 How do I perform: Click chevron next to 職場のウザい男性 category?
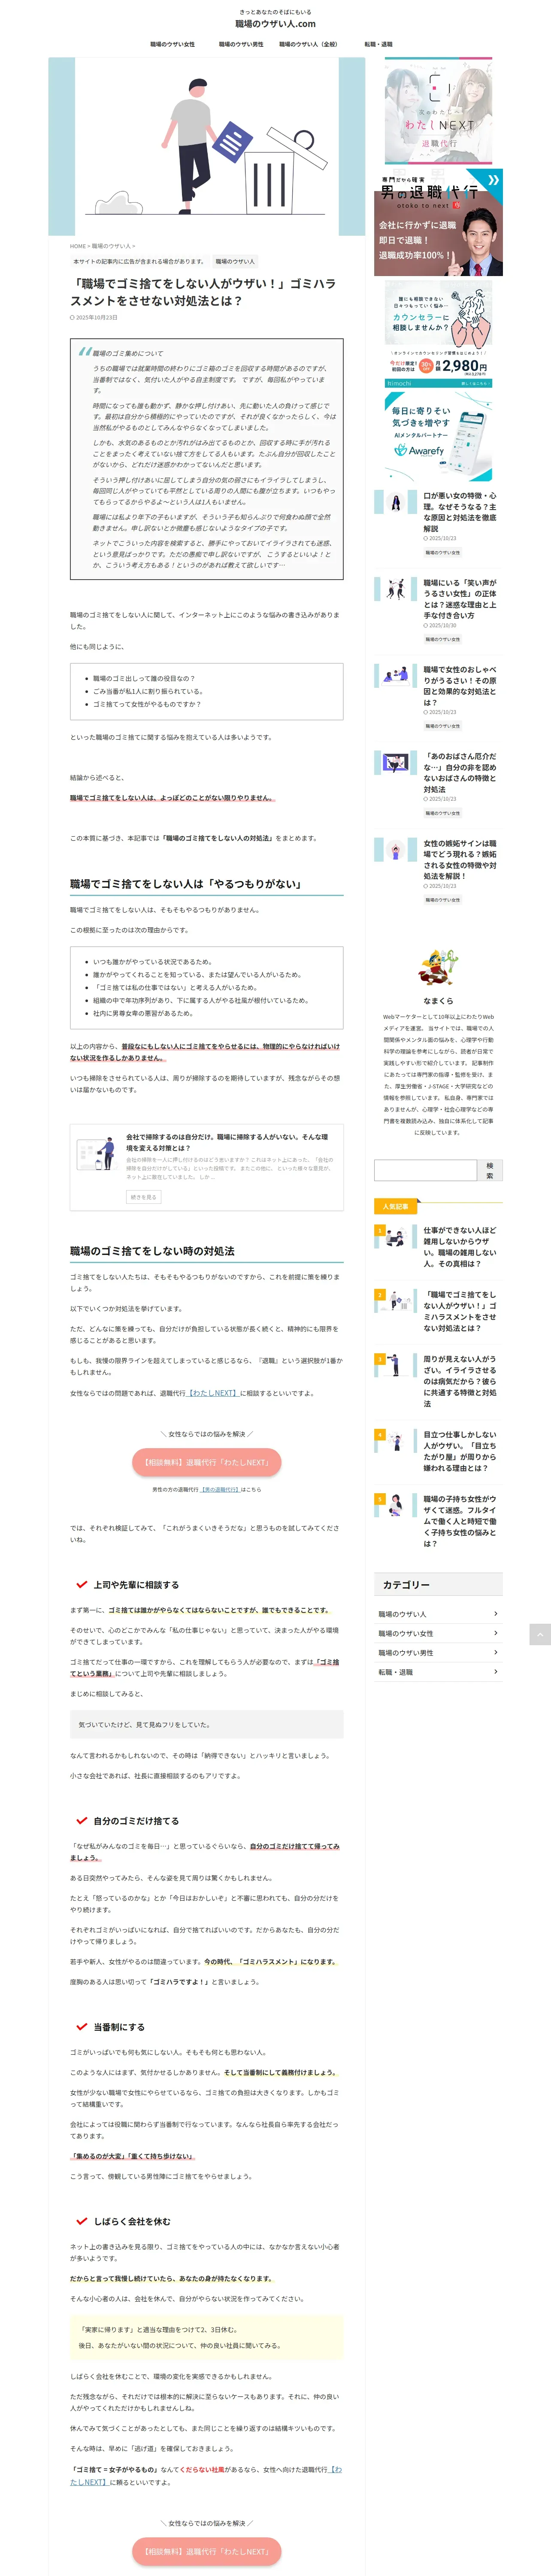(x=495, y=1653)
